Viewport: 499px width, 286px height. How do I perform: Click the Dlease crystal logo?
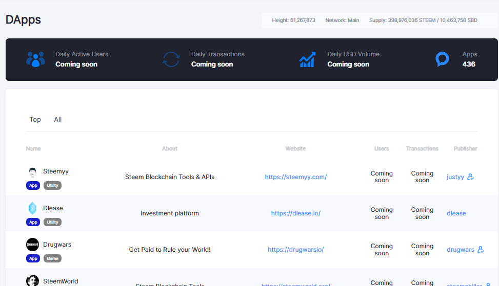(32, 208)
